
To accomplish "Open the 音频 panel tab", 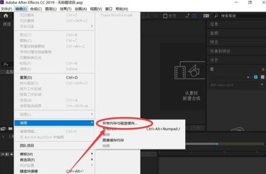I will pos(214,33).
